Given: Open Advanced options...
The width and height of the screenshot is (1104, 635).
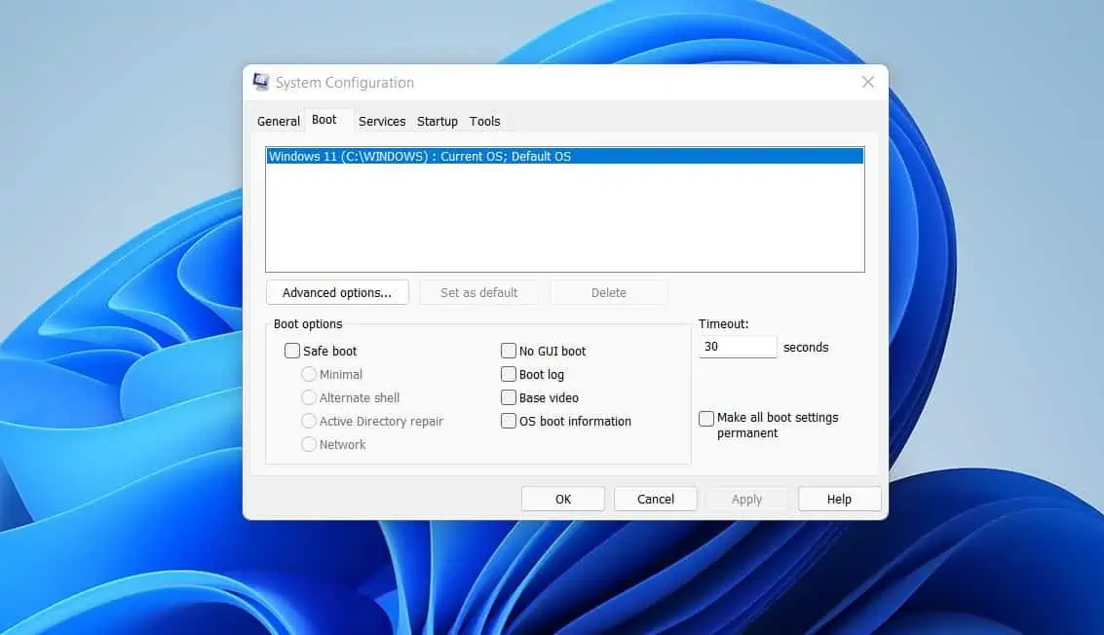Looking at the screenshot, I should pyautogui.click(x=337, y=293).
